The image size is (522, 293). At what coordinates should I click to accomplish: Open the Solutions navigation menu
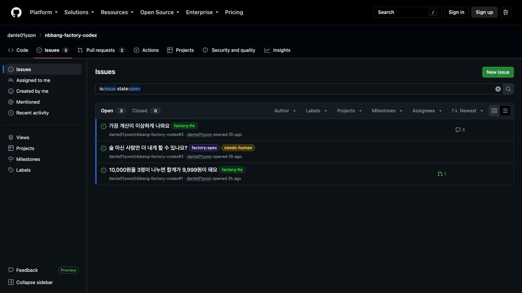[x=79, y=12]
